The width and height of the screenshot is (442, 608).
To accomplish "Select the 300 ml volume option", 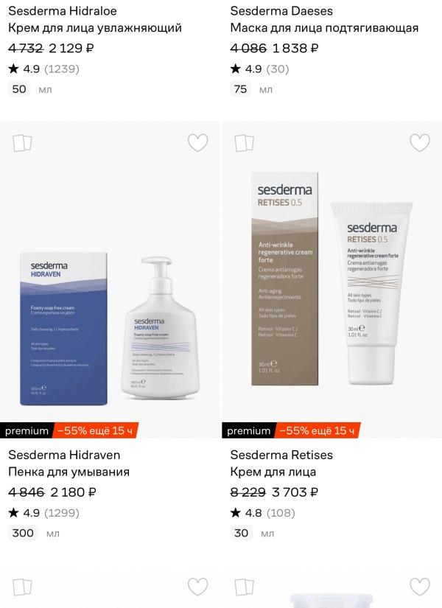I will click(23, 533).
